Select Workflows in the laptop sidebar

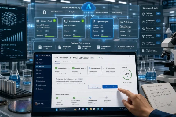pos(43,66)
